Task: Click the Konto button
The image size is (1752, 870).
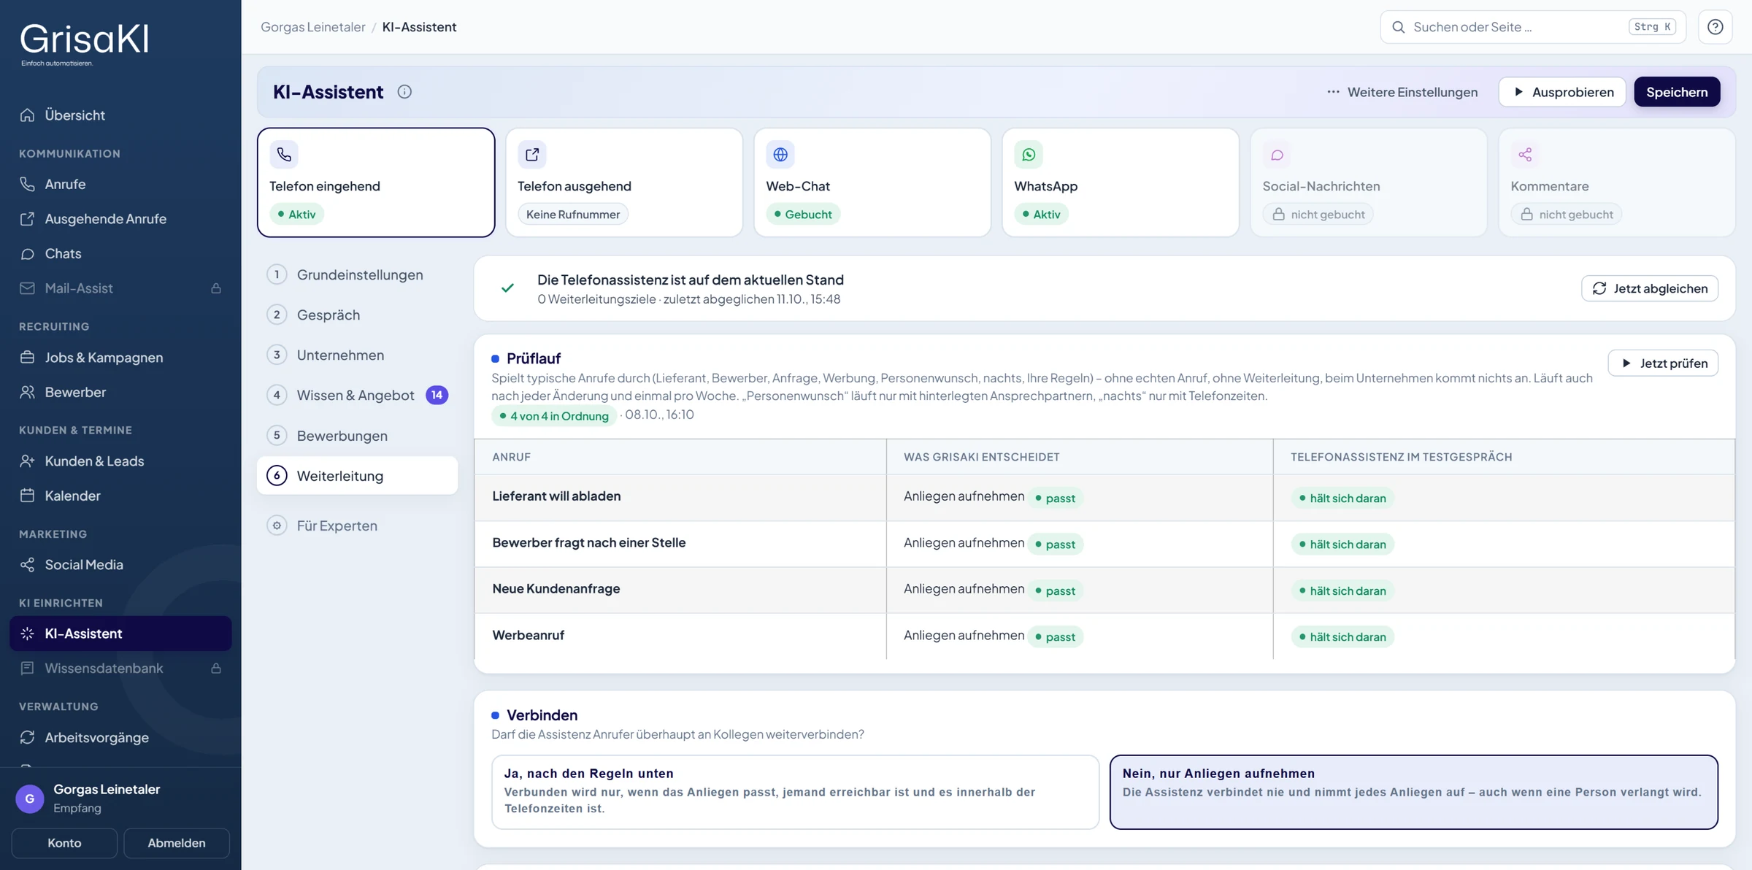Action: coord(64,843)
